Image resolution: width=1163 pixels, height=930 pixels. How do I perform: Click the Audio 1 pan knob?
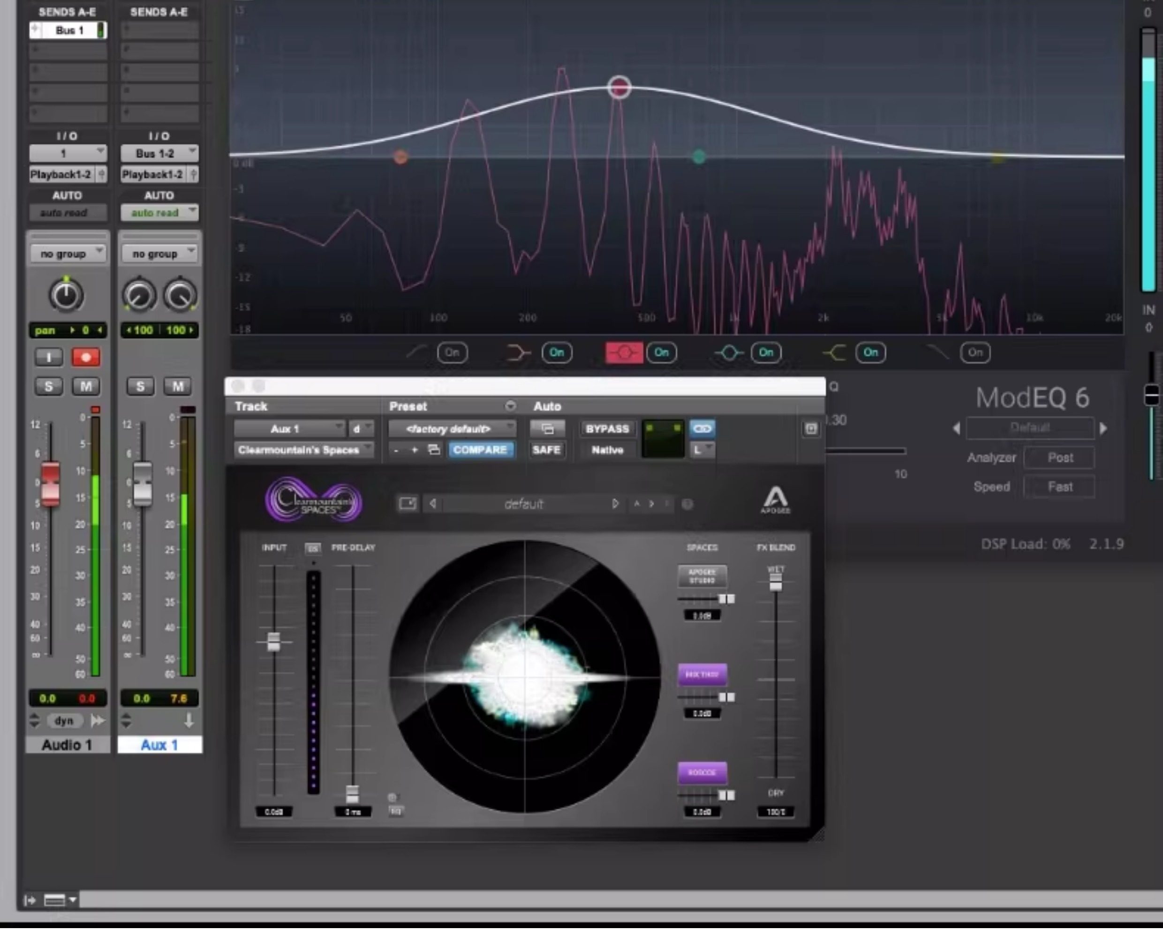coord(66,295)
